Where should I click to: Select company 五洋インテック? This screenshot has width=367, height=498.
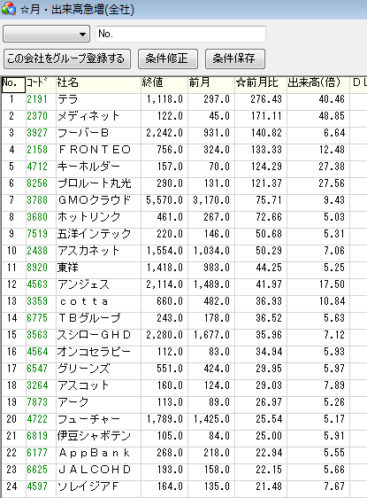tap(94, 234)
